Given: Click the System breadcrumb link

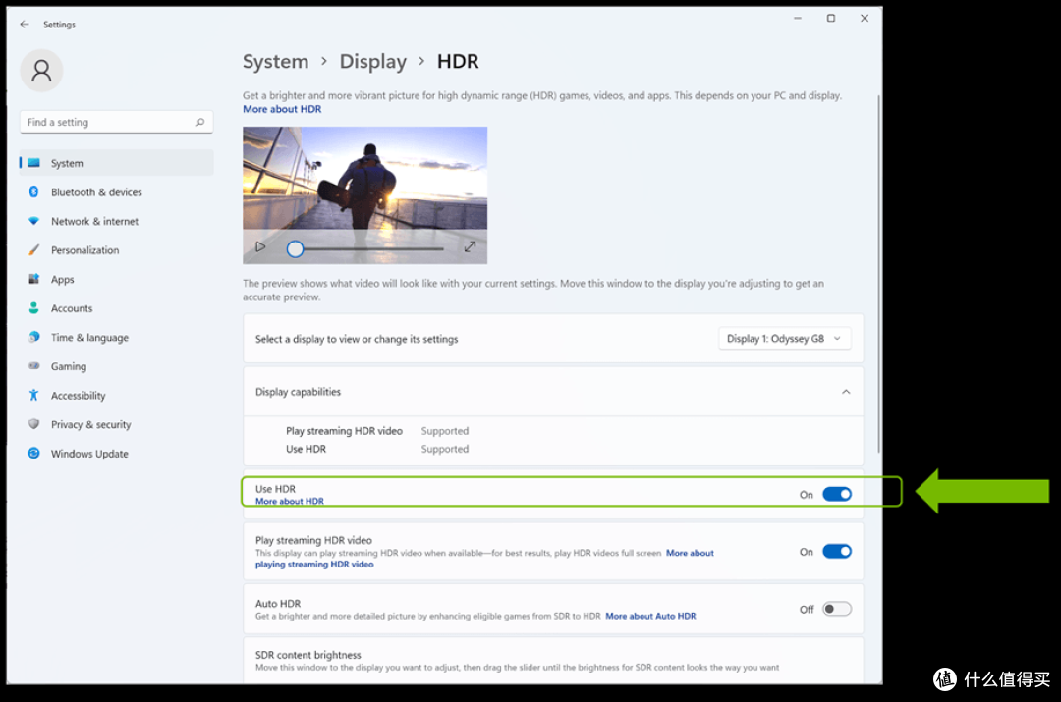Looking at the screenshot, I should tap(275, 62).
